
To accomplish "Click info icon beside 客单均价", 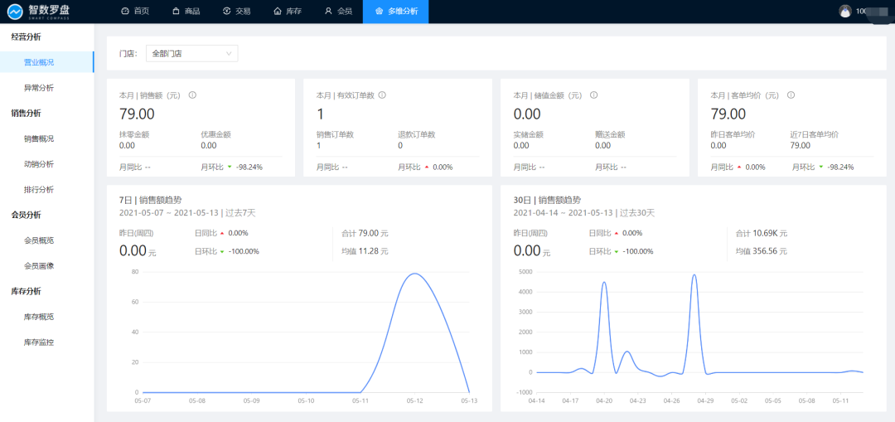I will tap(791, 95).
